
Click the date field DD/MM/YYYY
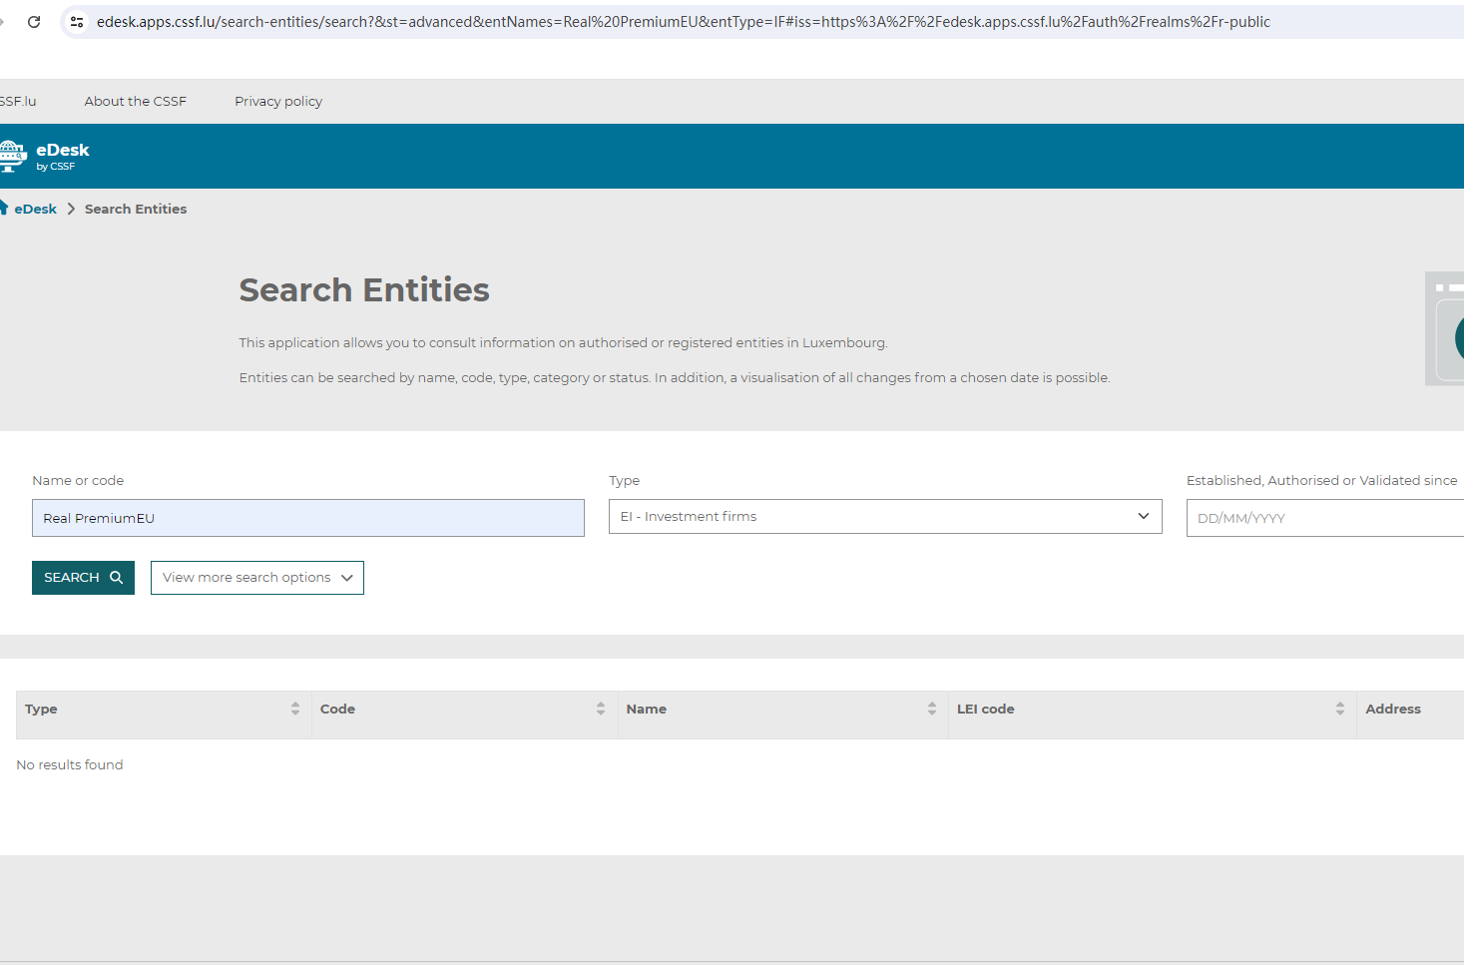(1323, 519)
